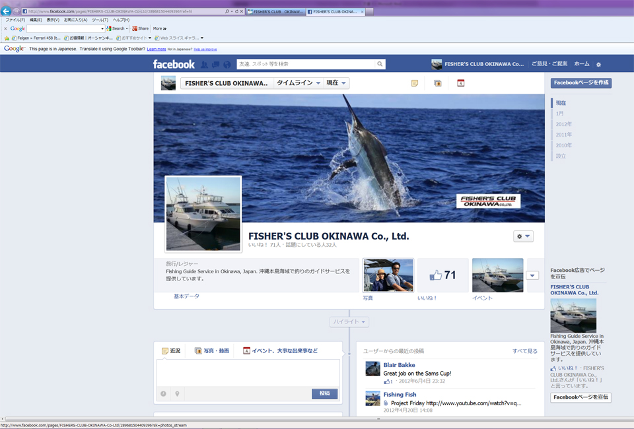Open the account settings gear in Facebook header

(599, 65)
